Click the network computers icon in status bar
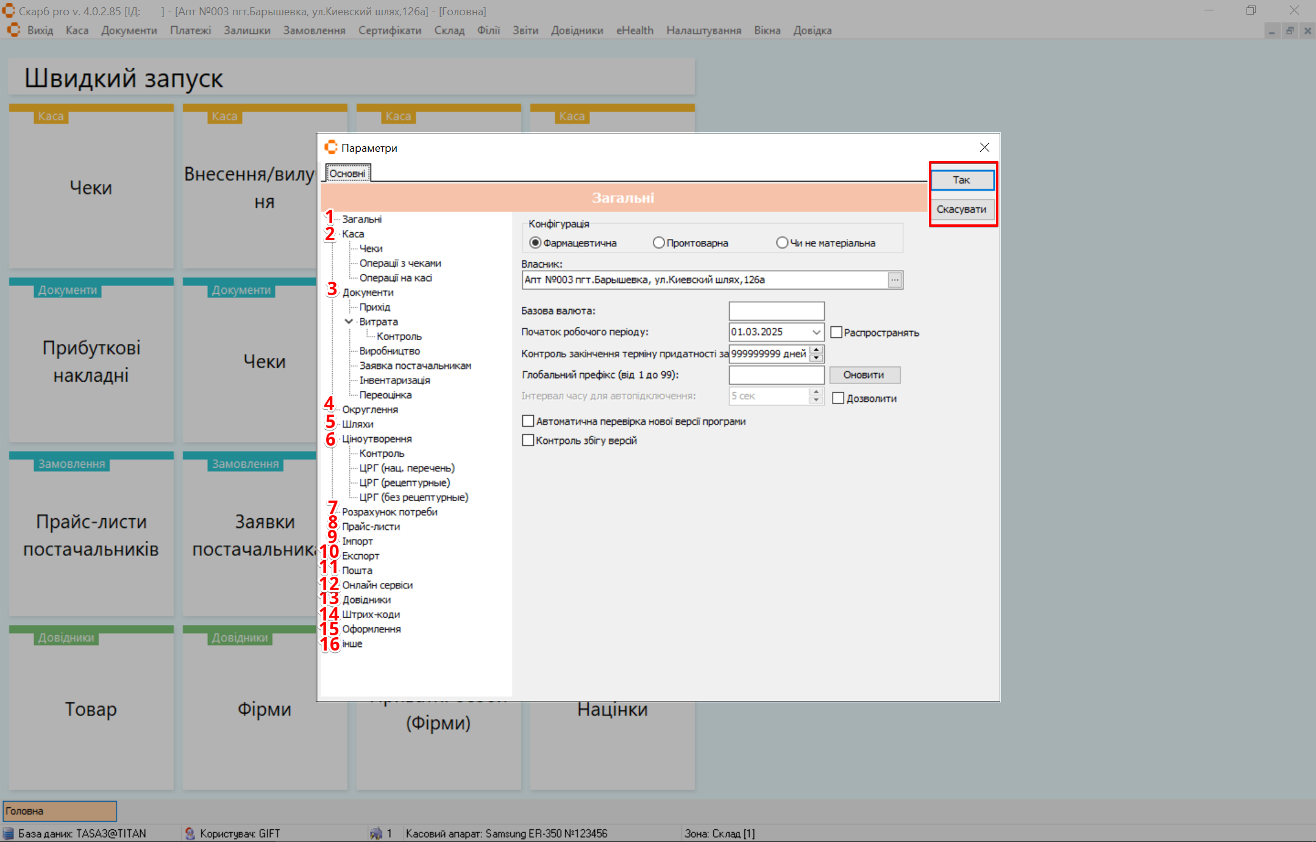The width and height of the screenshot is (1316, 842). 376,833
